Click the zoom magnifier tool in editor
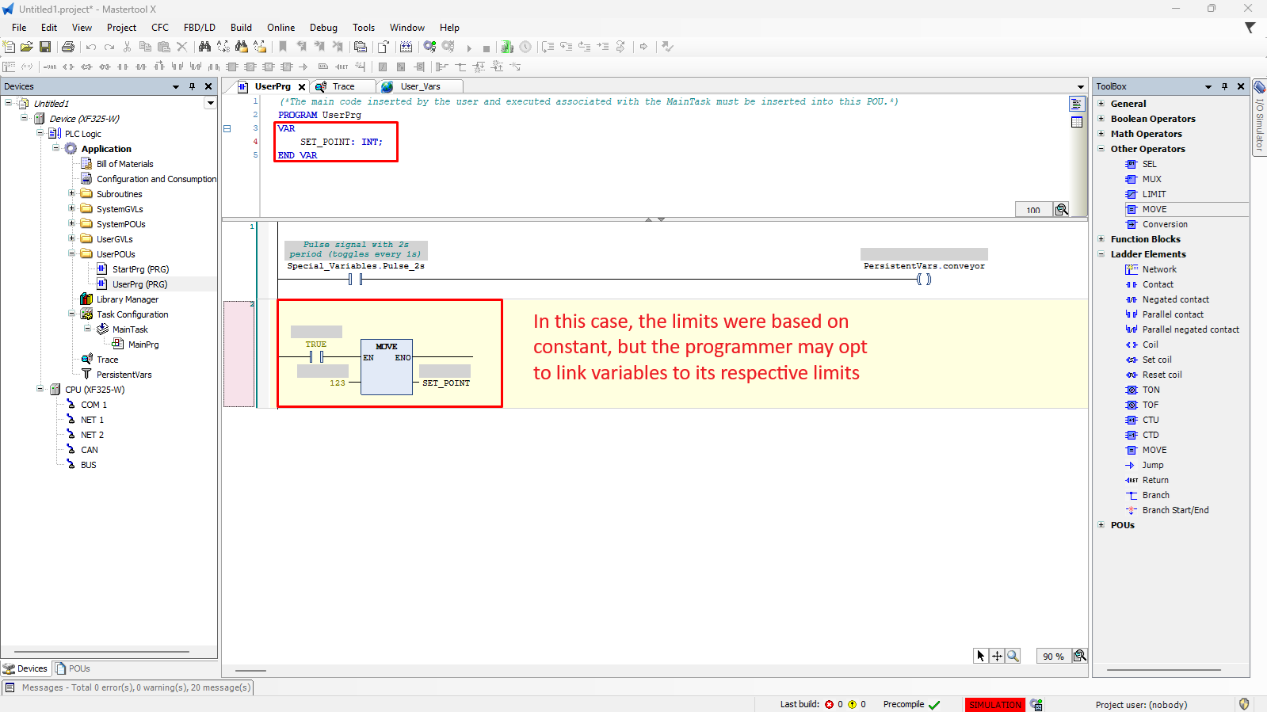Viewport: 1267px width, 712px height. (1013, 656)
